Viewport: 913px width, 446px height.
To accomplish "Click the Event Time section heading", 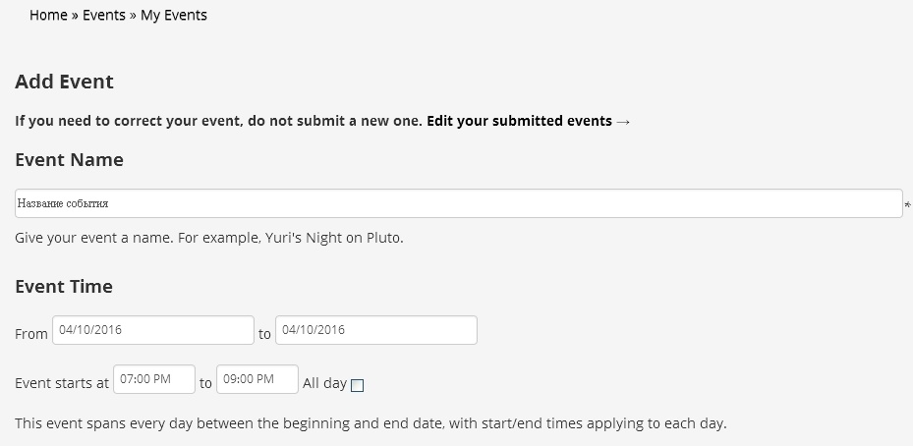I will [64, 286].
